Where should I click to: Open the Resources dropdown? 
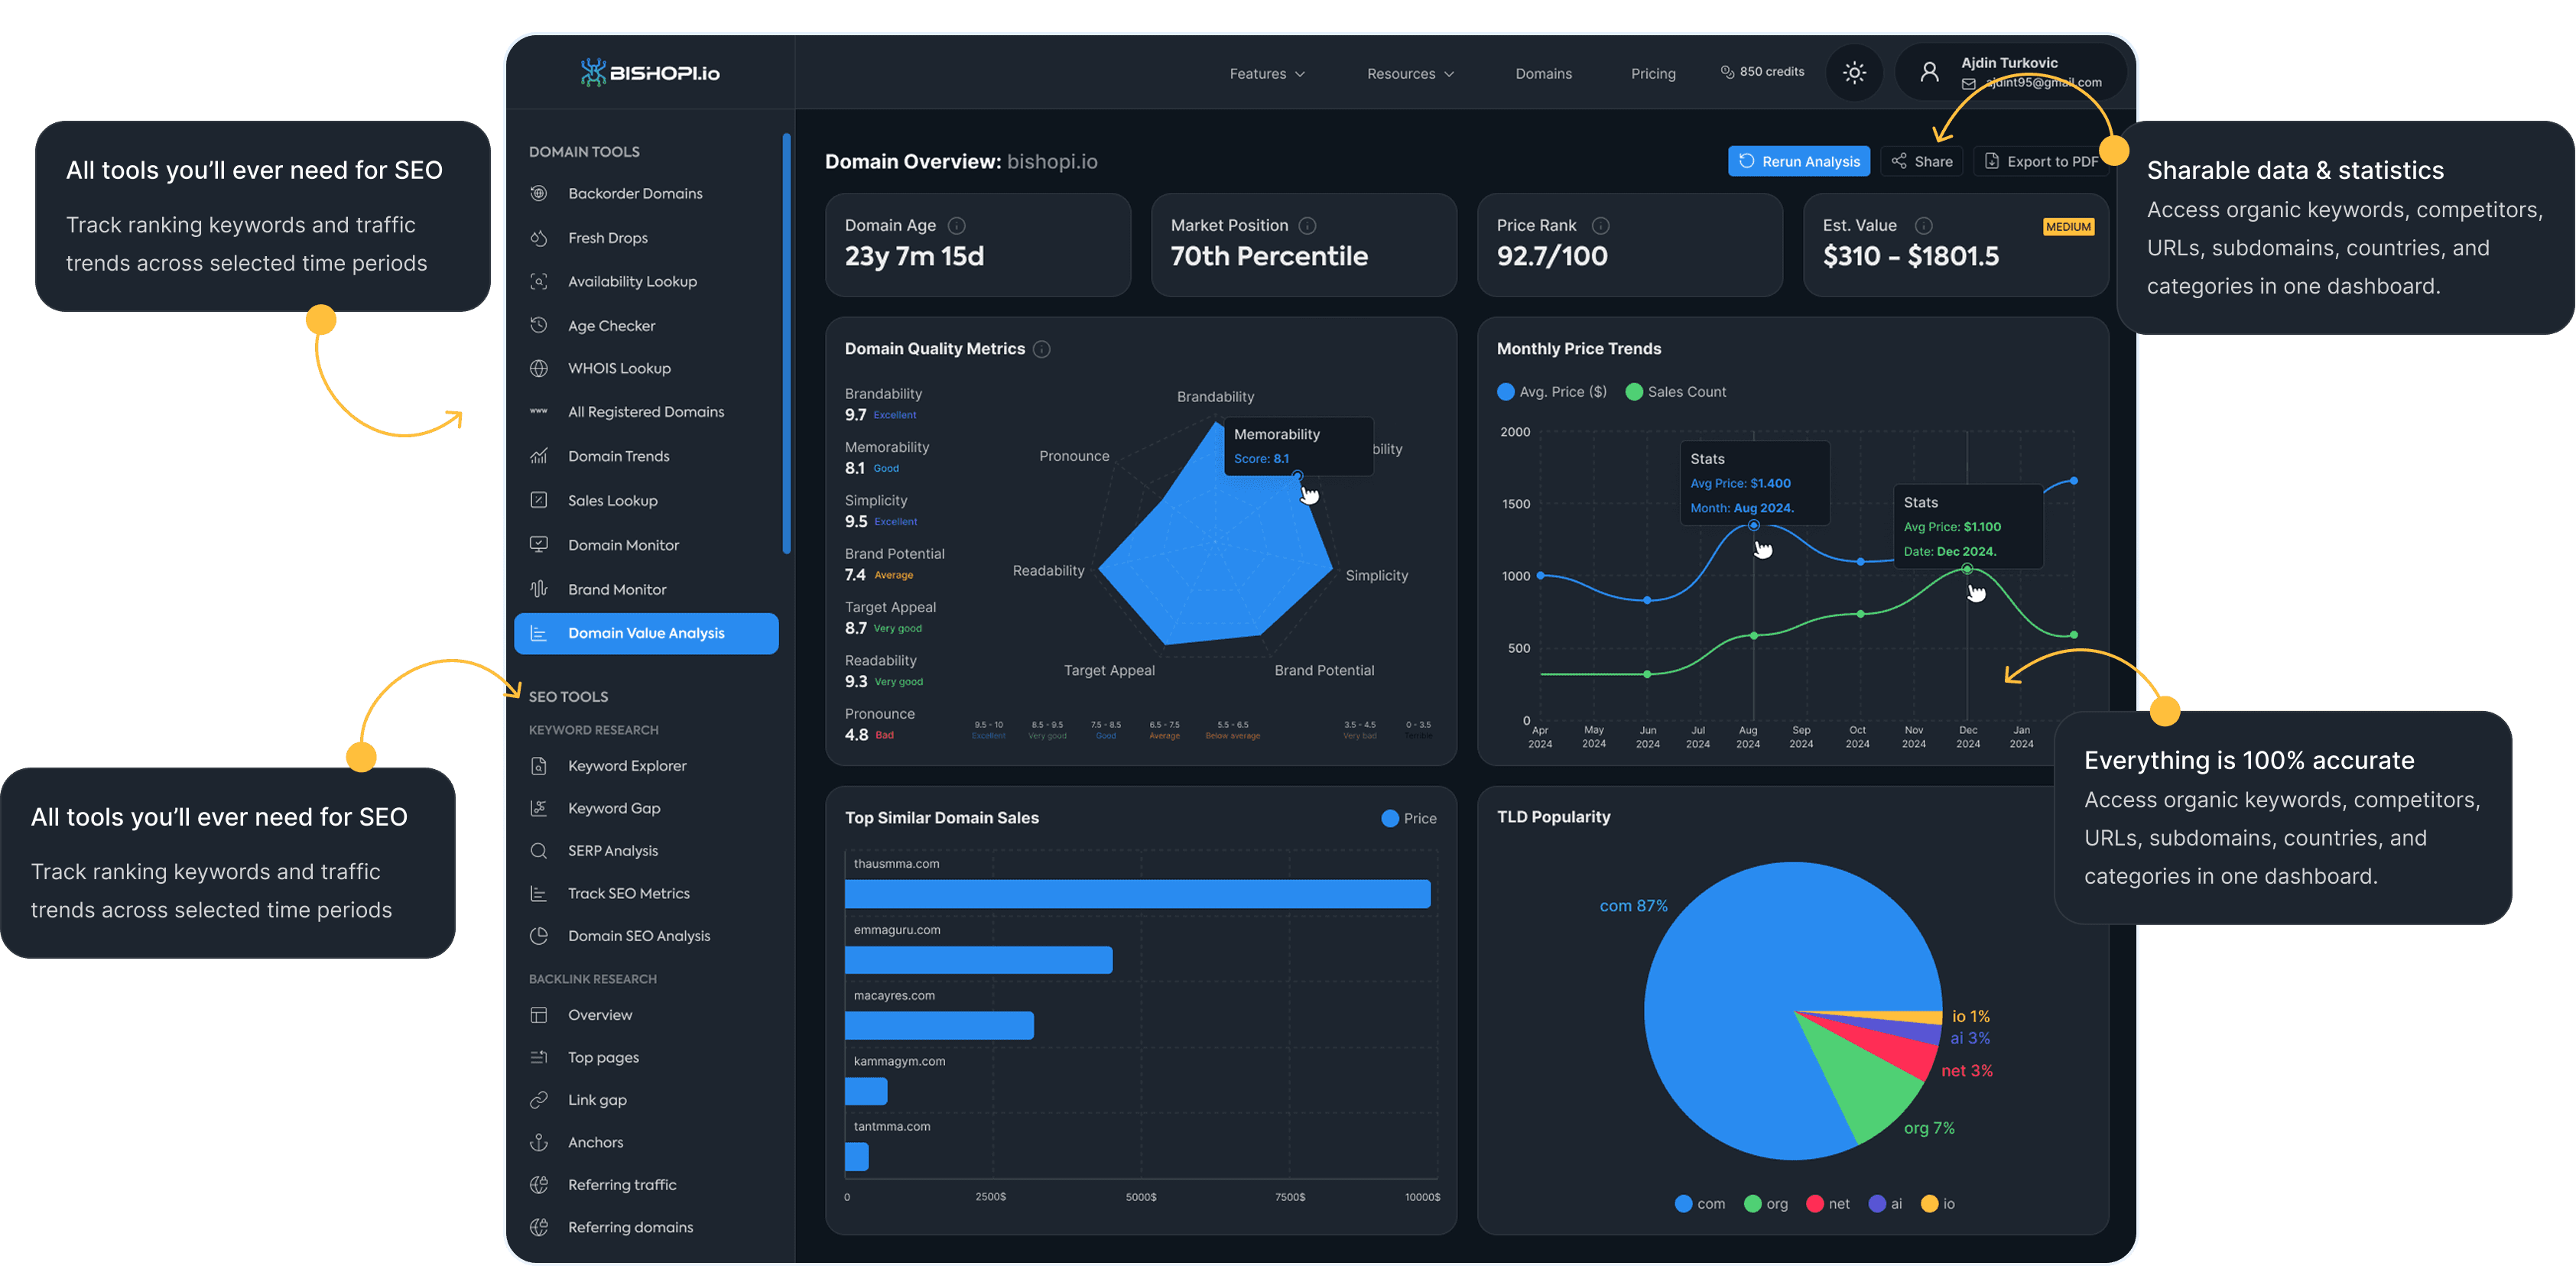[1410, 73]
